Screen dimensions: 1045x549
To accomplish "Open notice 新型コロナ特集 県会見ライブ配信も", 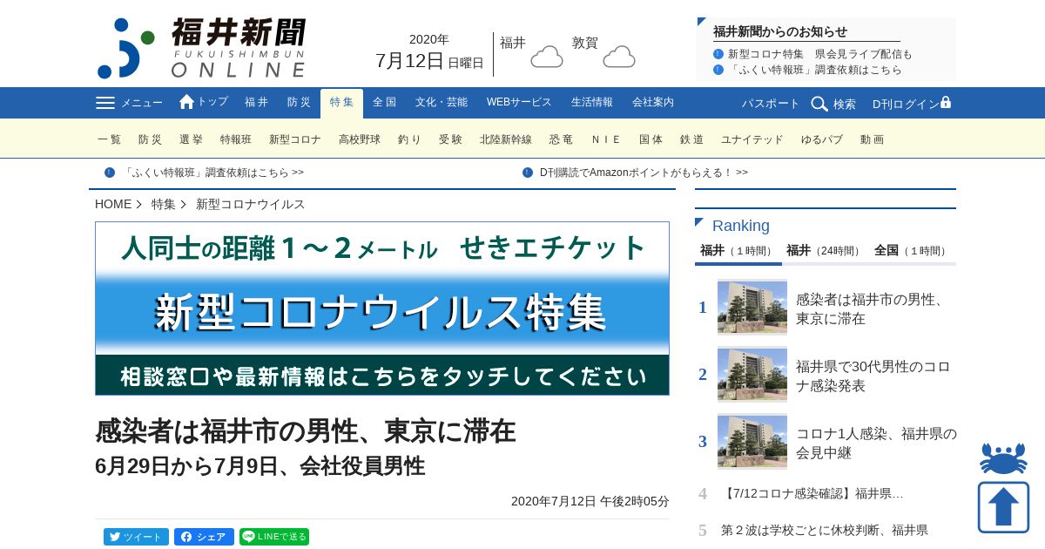I will [820, 54].
